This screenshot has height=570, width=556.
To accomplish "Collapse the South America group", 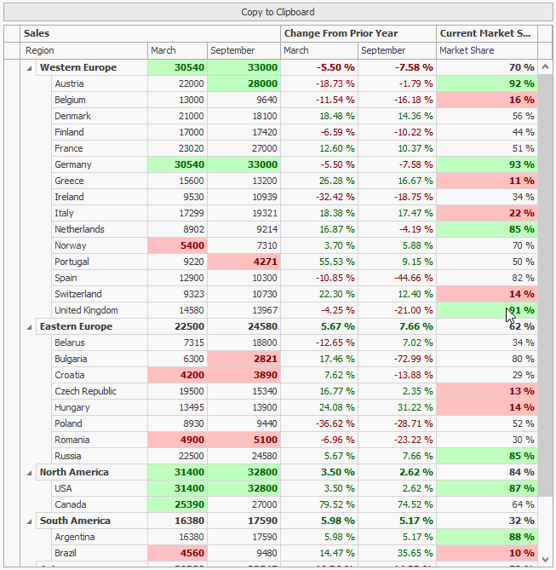I will pyautogui.click(x=29, y=521).
